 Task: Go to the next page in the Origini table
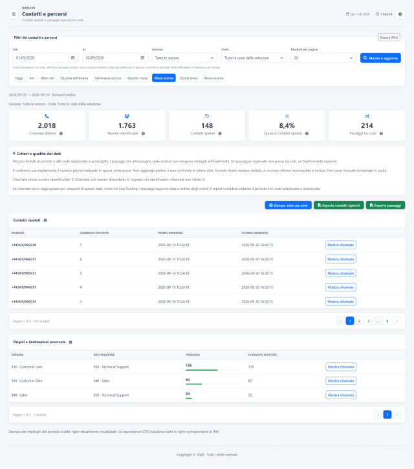[397, 415]
